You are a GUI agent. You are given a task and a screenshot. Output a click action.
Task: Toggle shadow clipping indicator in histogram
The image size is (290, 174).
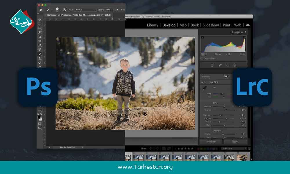coord(202,37)
